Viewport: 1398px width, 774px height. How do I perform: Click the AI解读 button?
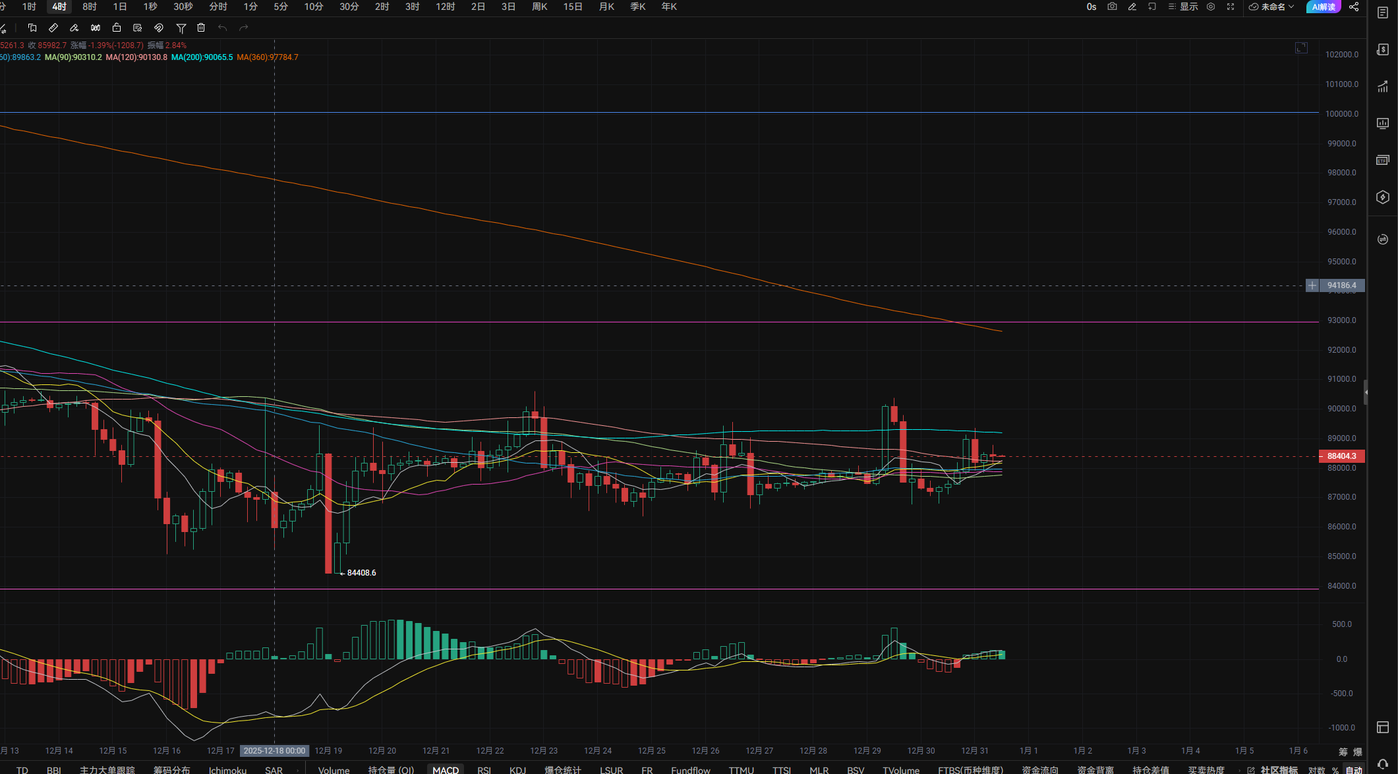pyautogui.click(x=1323, y=7)
